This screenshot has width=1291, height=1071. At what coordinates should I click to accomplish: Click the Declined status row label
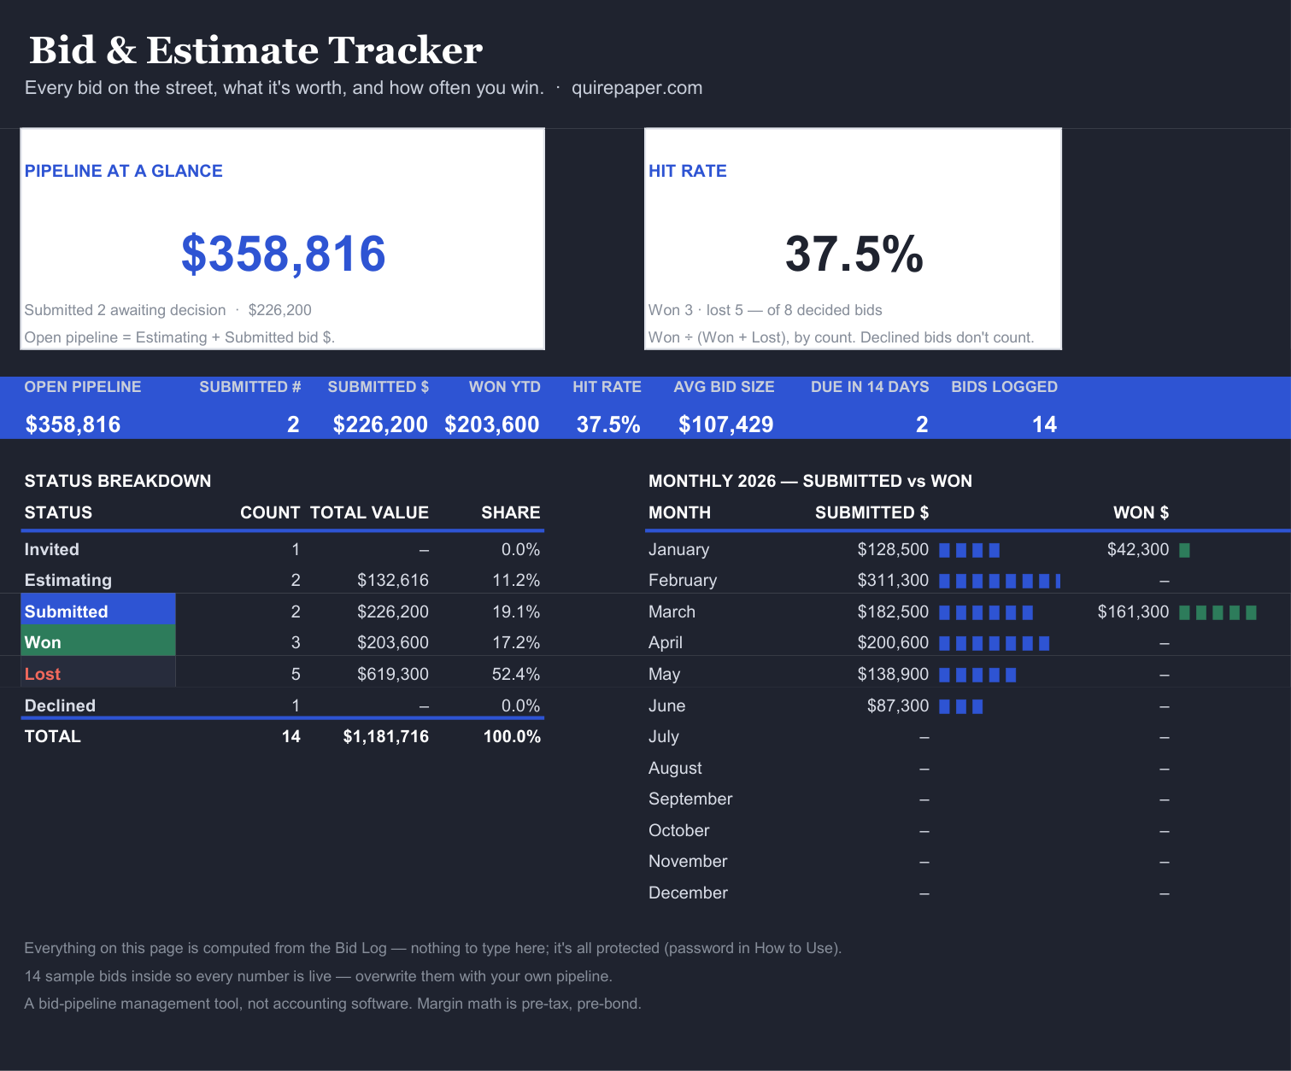pyautogui.click(x=60, y=705)
